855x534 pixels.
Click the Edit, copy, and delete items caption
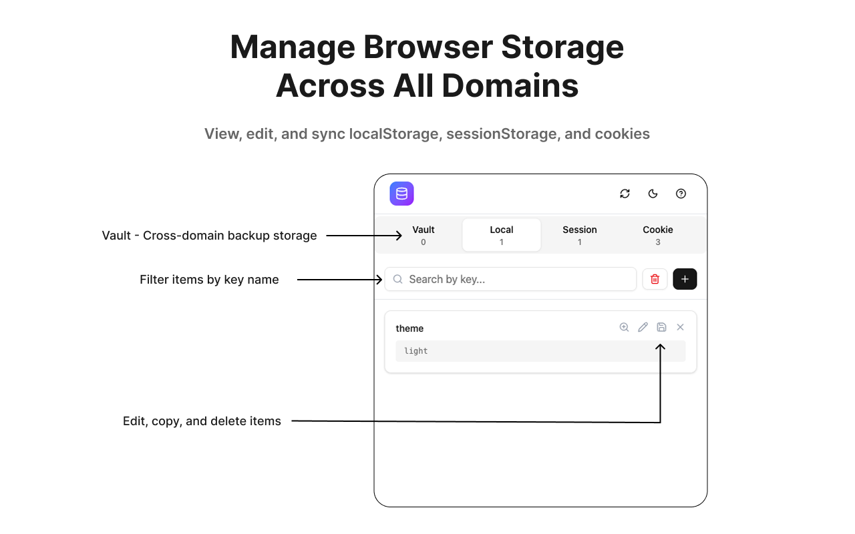pos(202,421)
